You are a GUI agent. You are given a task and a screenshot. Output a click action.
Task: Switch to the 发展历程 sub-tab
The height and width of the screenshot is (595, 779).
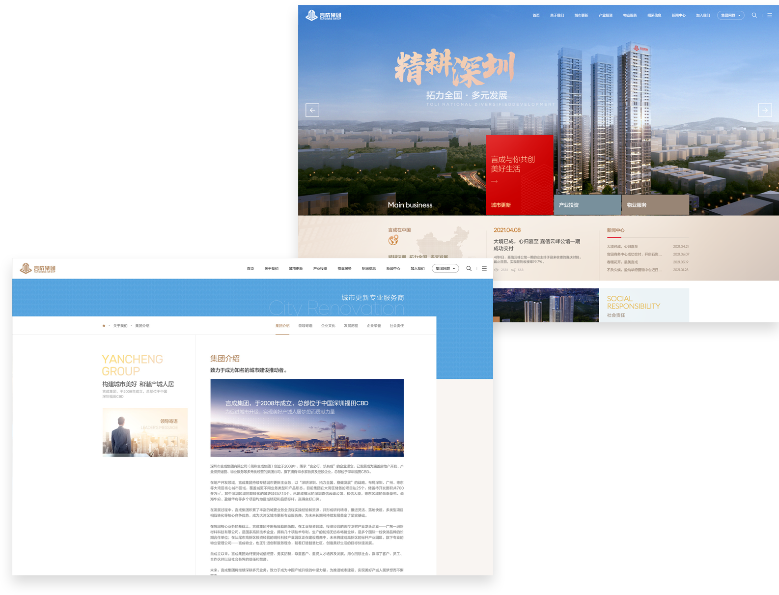click(x=351, y=326)
